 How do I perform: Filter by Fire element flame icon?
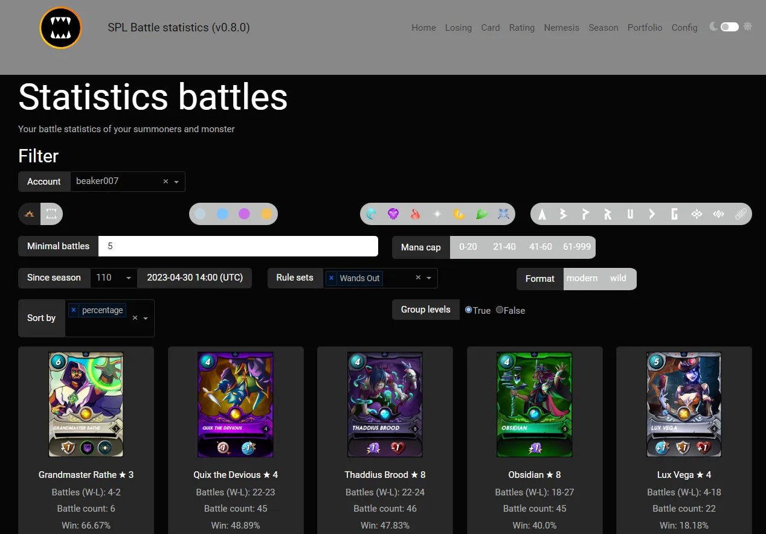(415, 214)
